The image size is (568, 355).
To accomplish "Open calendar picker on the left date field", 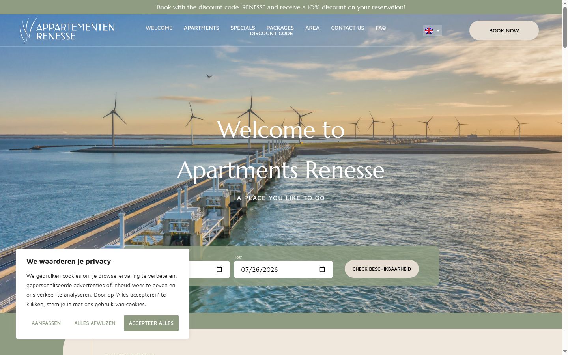I will [220, 269].
